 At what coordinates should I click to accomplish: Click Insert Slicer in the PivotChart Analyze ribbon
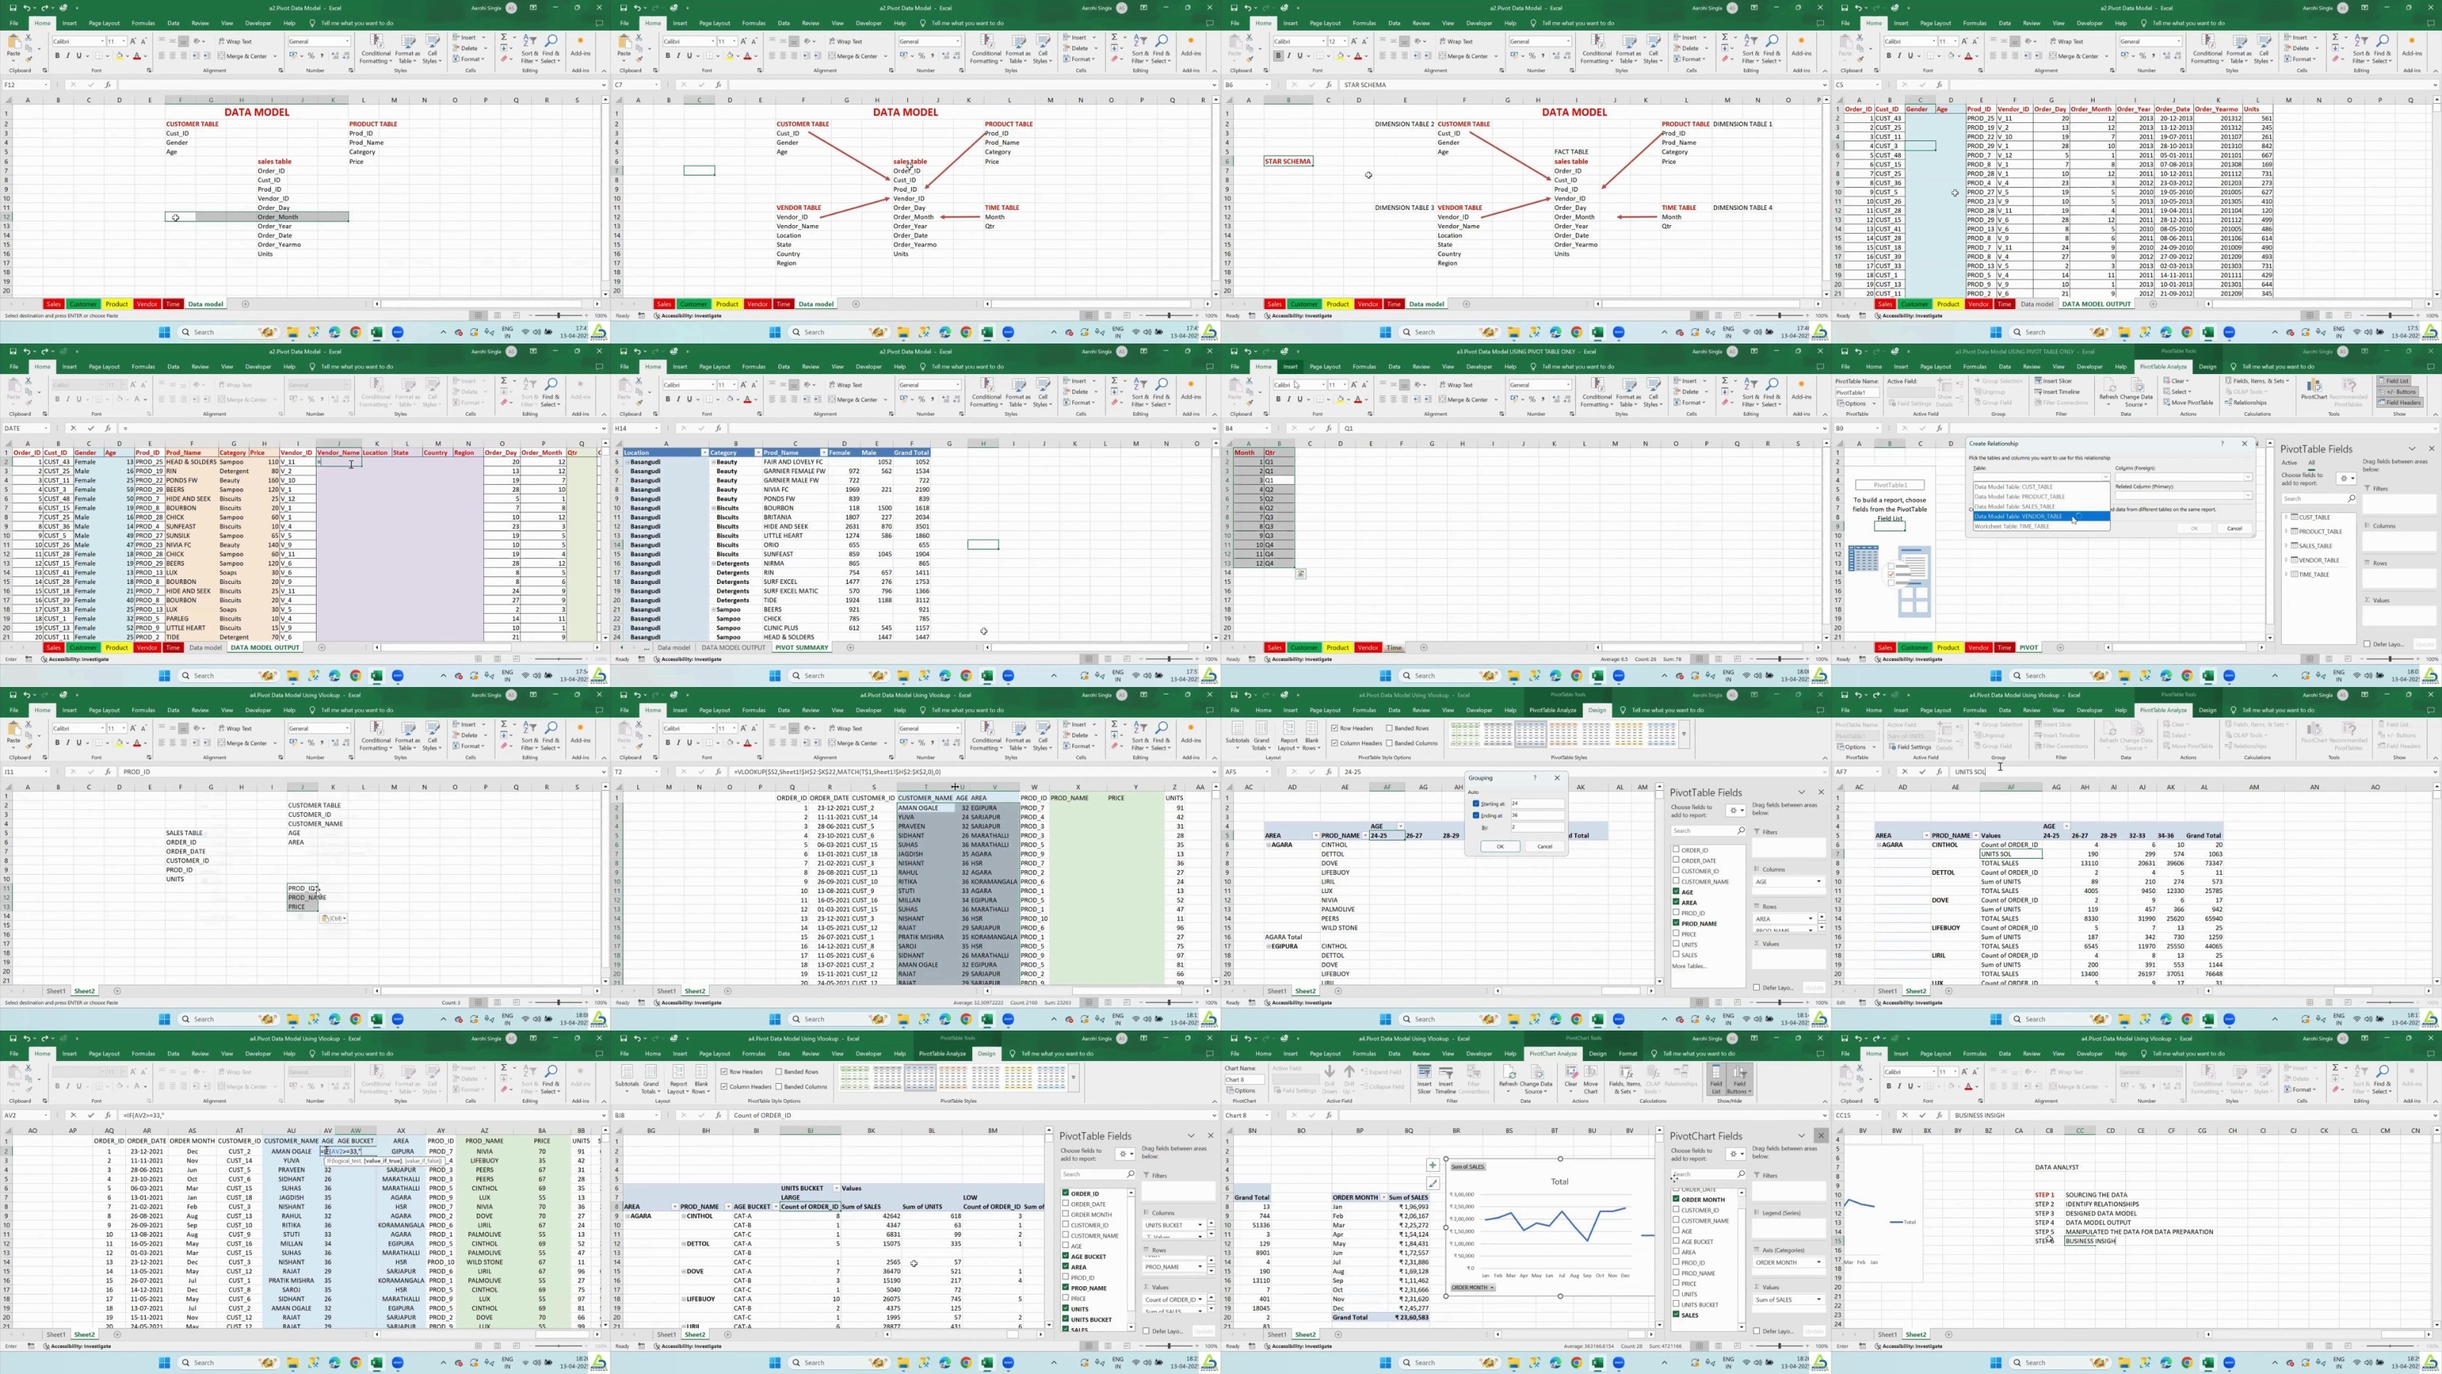[x=1425, y=1079]
